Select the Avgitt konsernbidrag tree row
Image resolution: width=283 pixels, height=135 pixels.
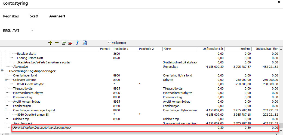tap(26, 102)
